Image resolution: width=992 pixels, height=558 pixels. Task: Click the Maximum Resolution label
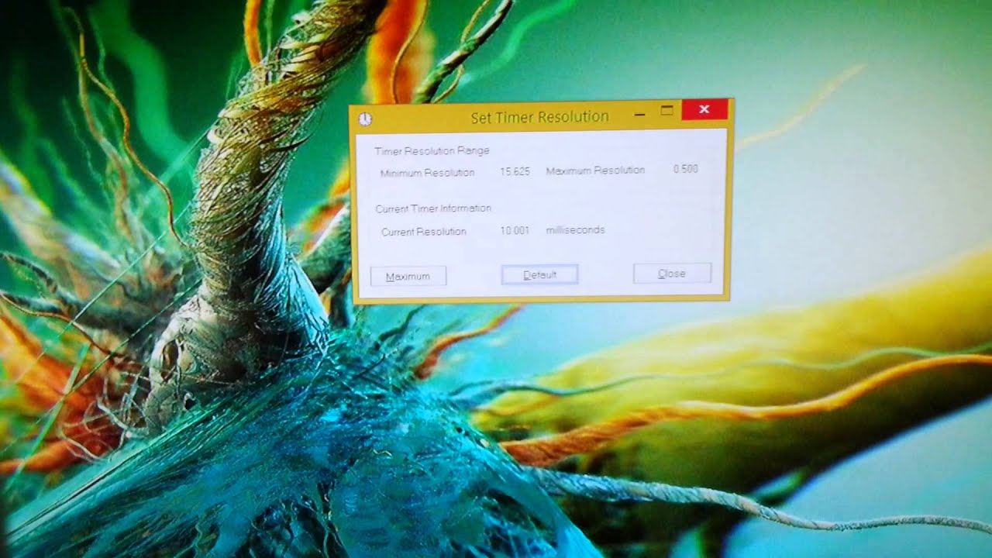(x=594, y=170)
